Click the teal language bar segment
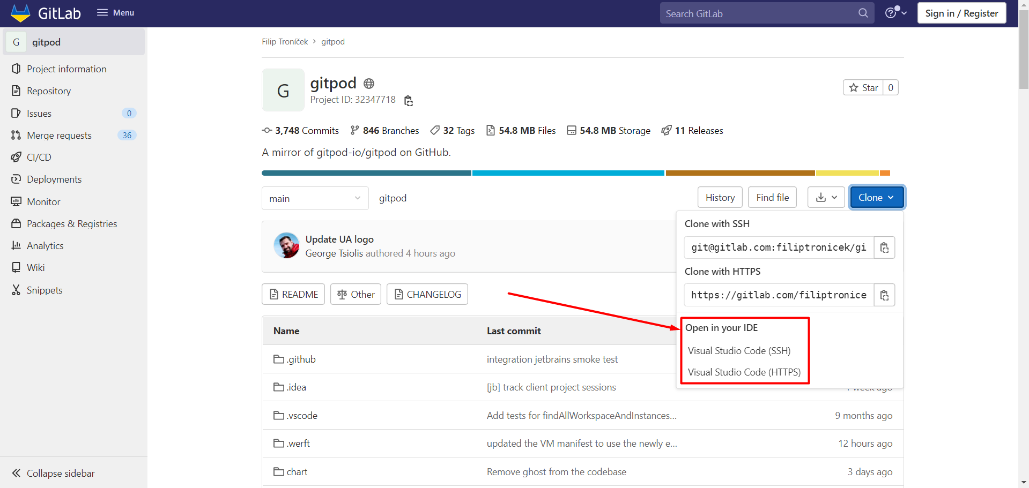The width and height of the screenshot is (1029, 488). tap(366, 173)
